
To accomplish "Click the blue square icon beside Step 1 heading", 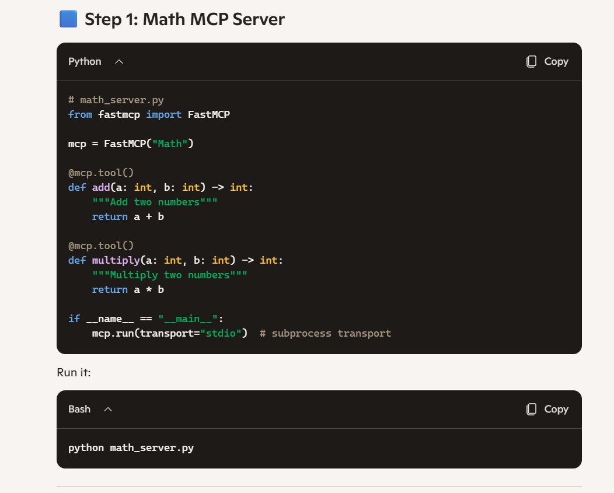I will (68, 19).
